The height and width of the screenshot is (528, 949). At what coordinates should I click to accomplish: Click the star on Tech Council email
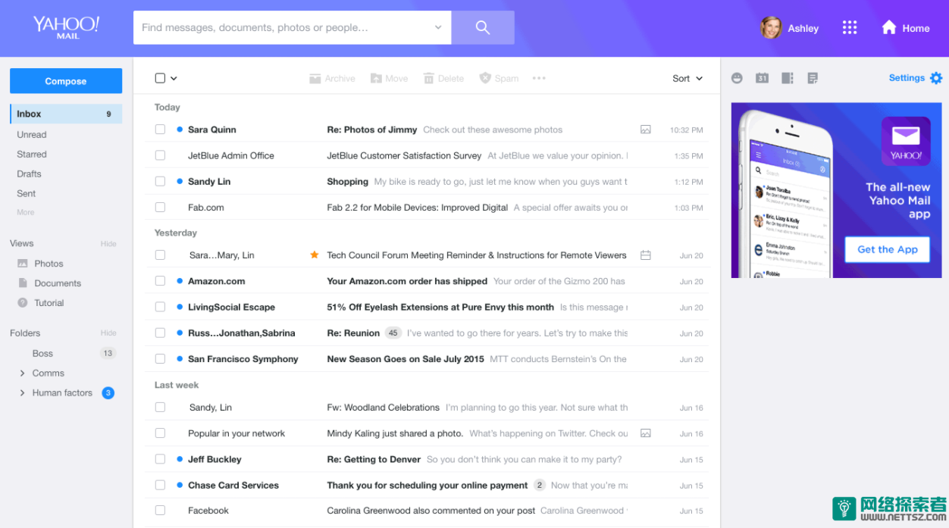[x=315, y=255]
